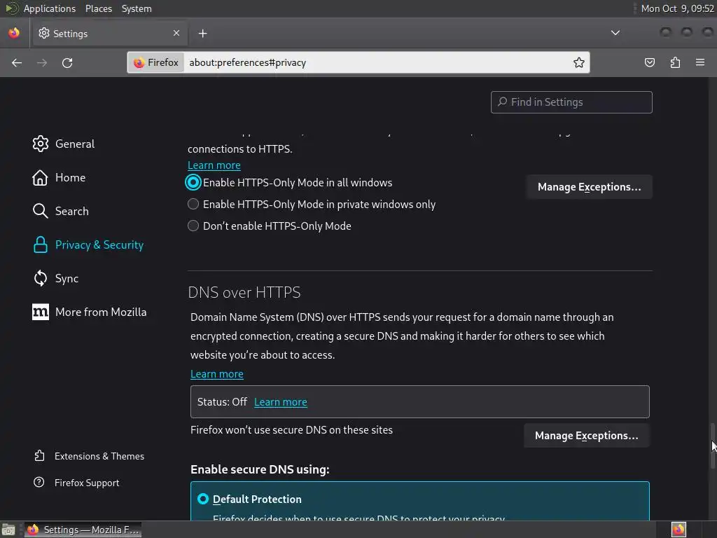Focus the Find in Settings search box
The image size is (717, 538).
point(571,102)
